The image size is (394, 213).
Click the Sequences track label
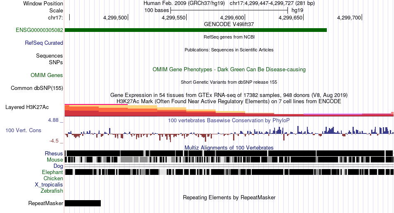49,56
